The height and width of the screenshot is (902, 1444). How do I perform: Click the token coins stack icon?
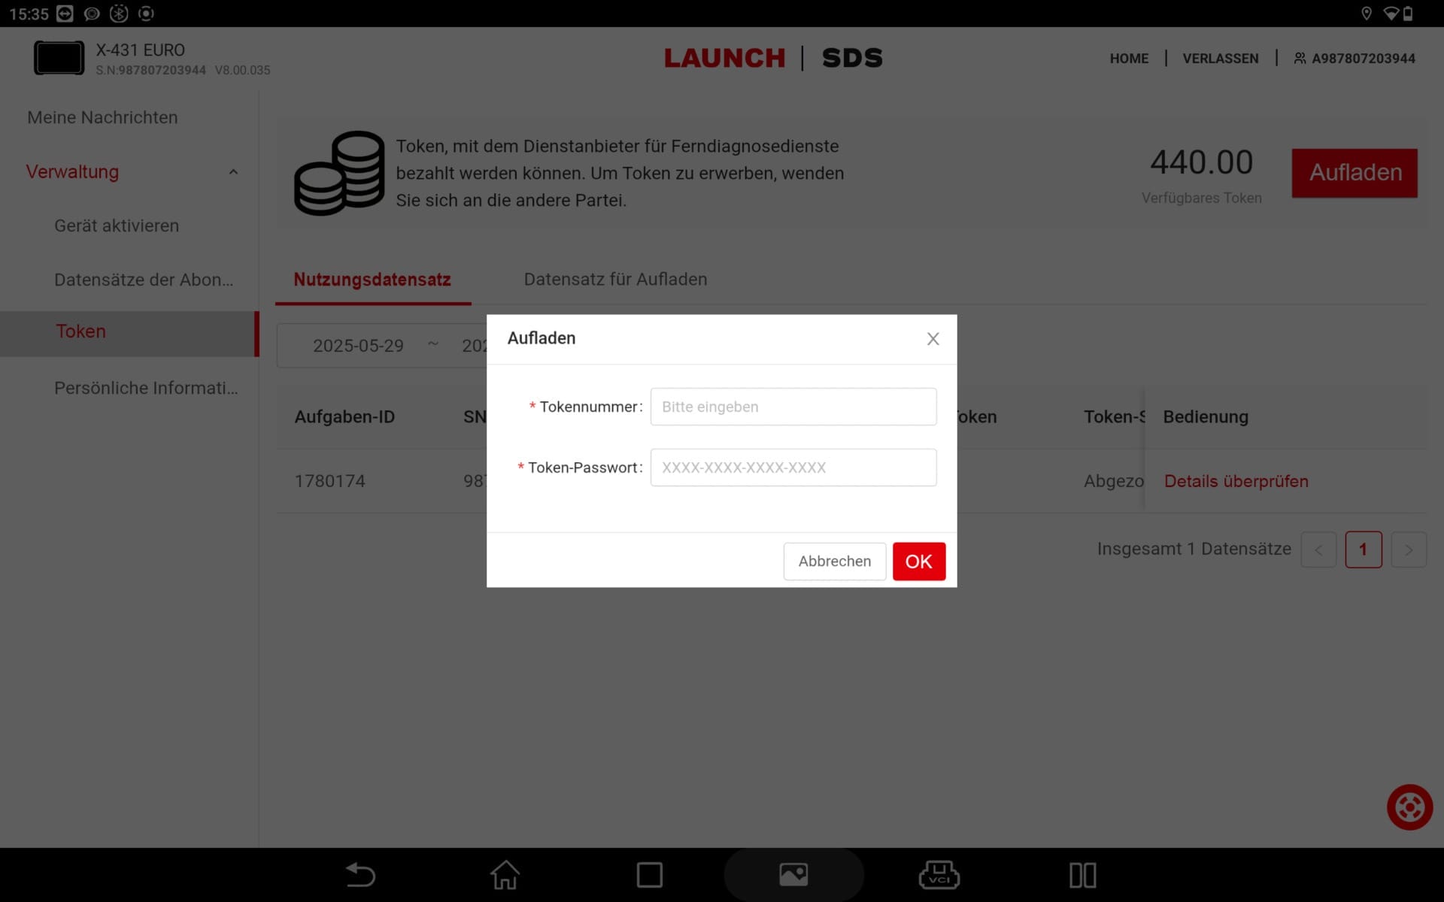pyautogui.click(x=339, y=173)
